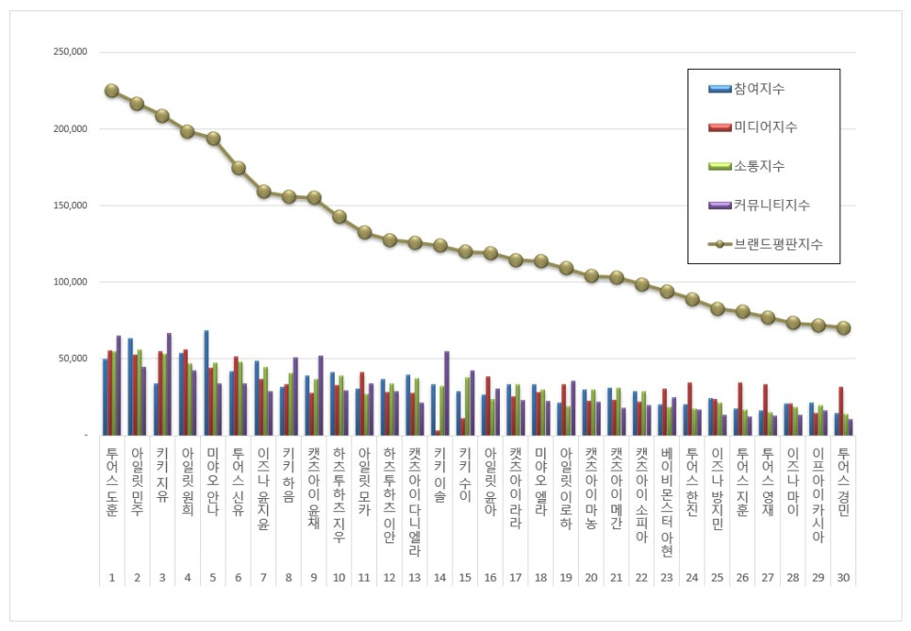Click the tall blue bar for 미야오 안나
The height and width of the screenshot is (631, 911).
point(207,382)
